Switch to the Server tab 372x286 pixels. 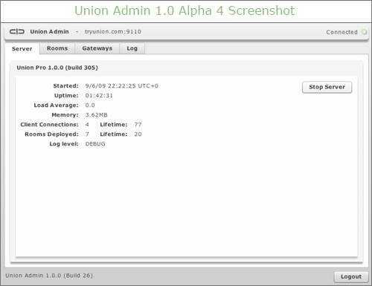22,49
